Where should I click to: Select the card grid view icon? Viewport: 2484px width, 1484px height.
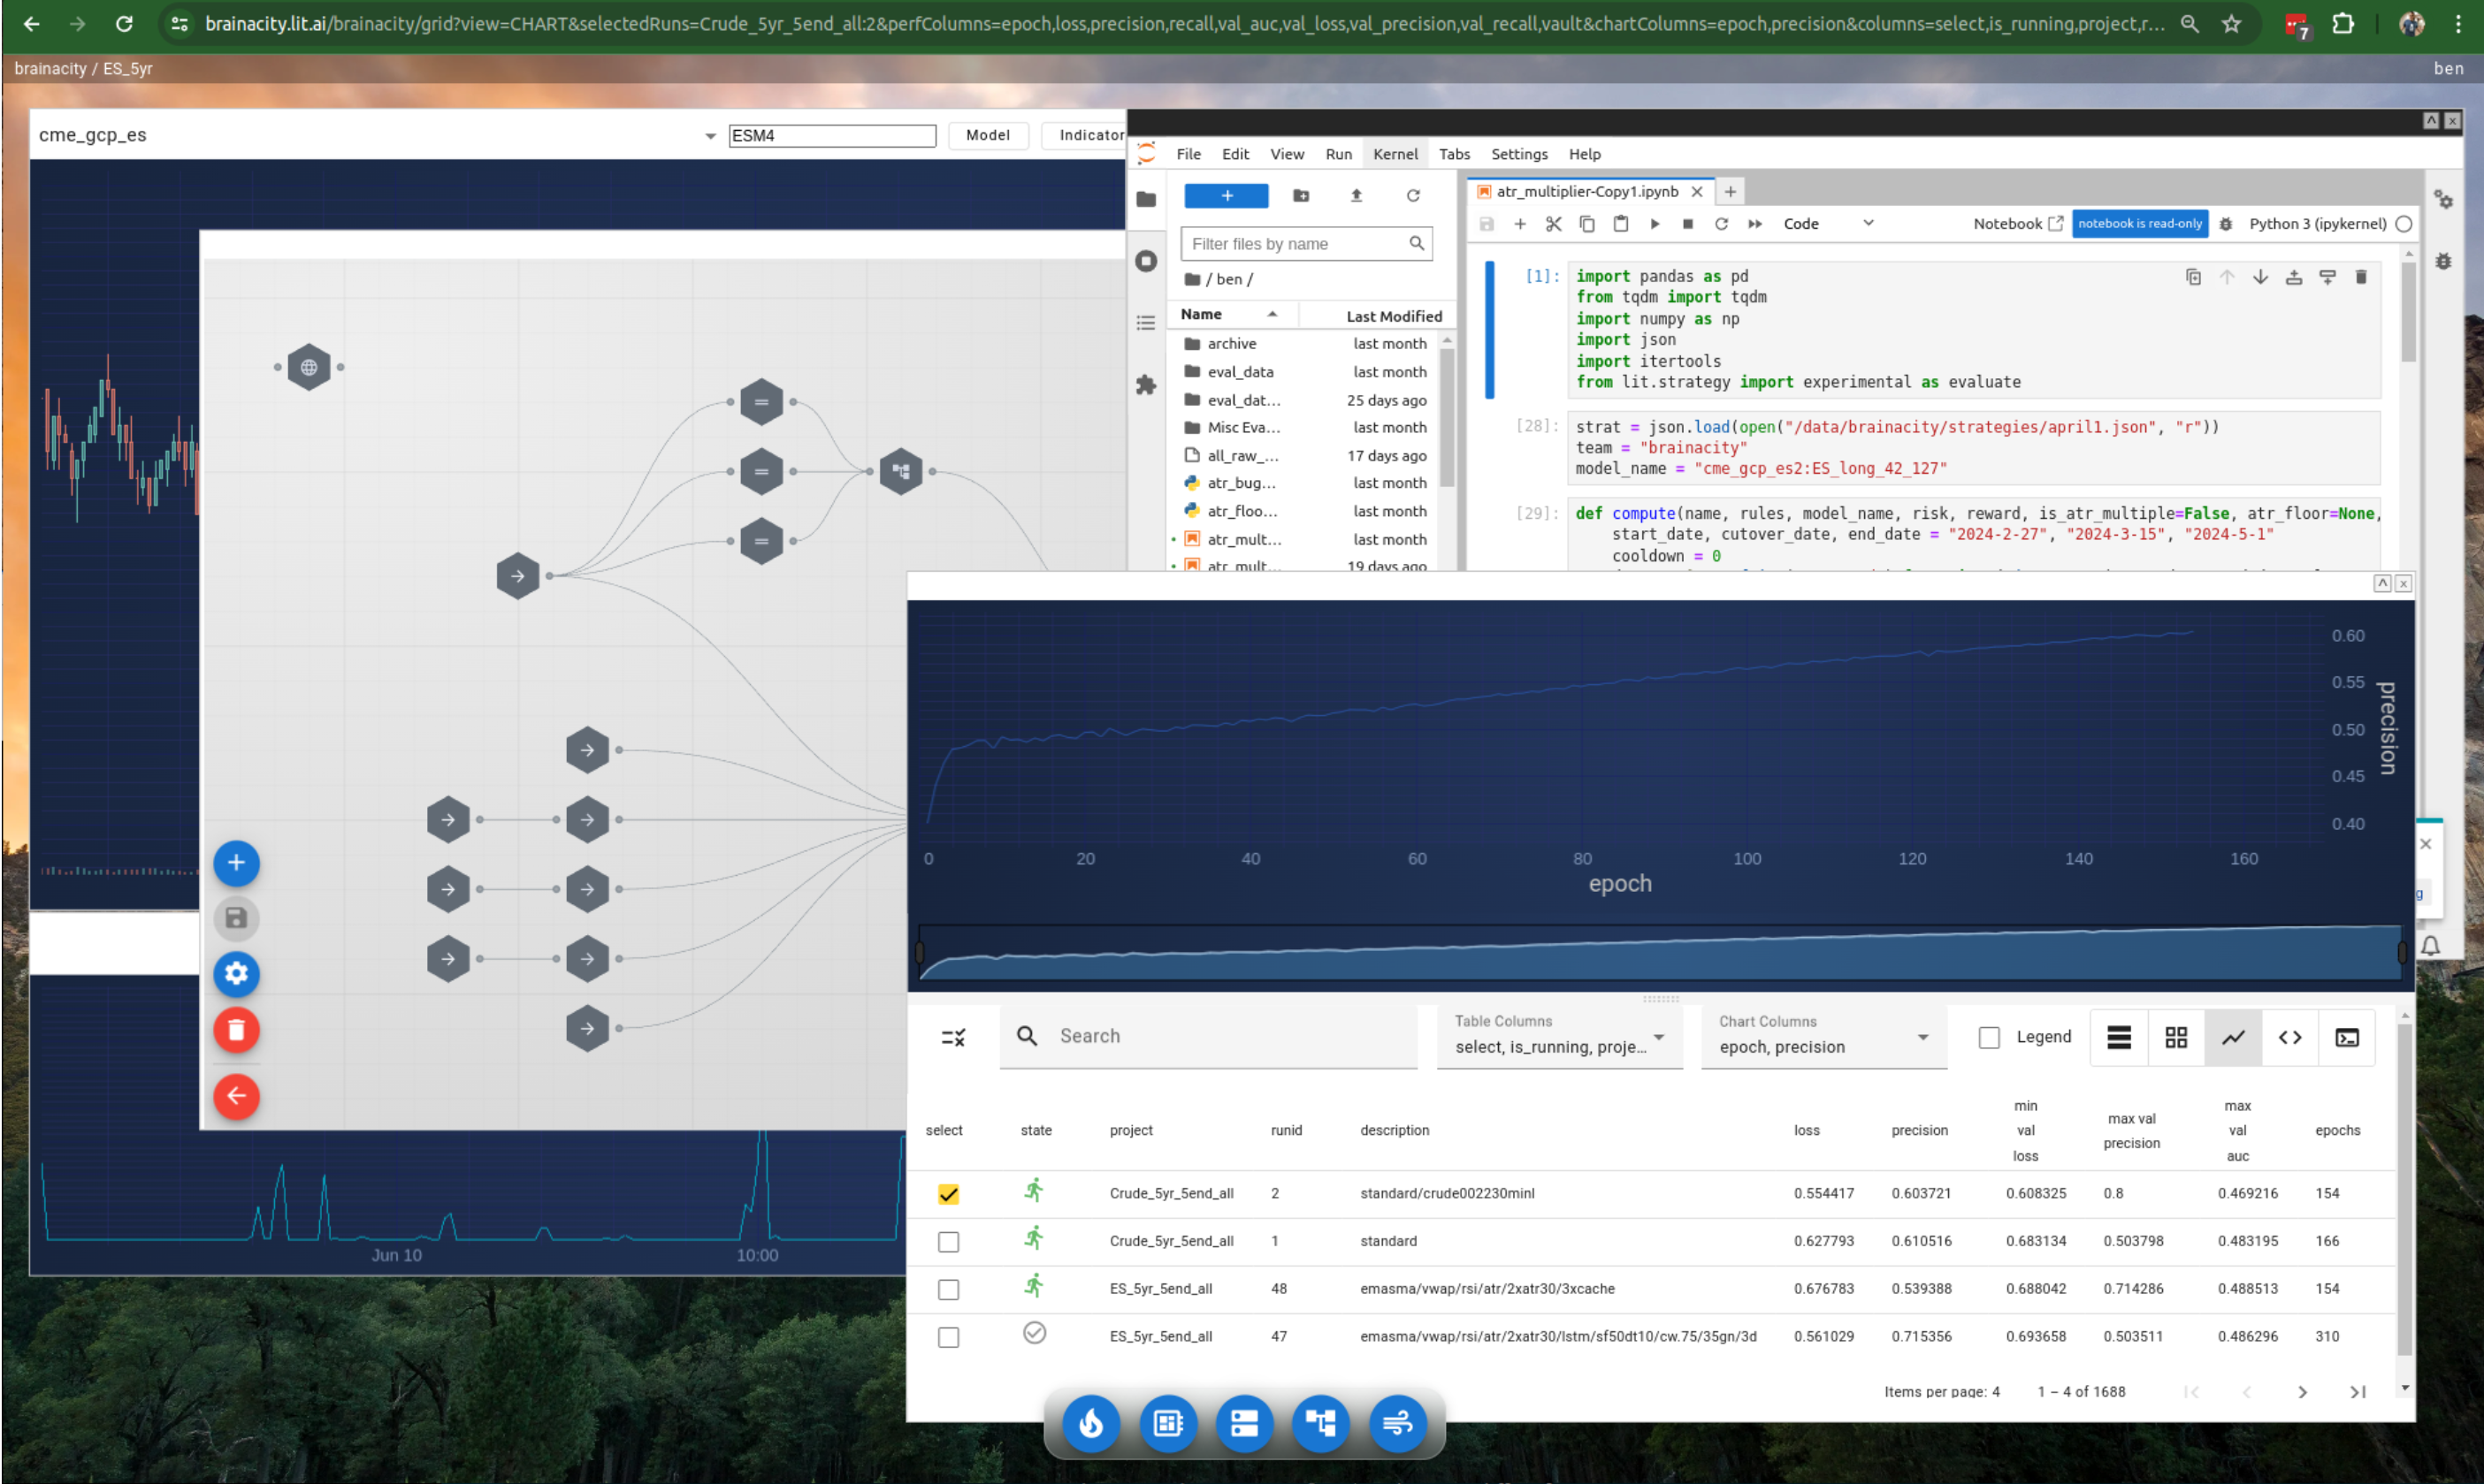pyautogui.click(x=2174, y=1037)
